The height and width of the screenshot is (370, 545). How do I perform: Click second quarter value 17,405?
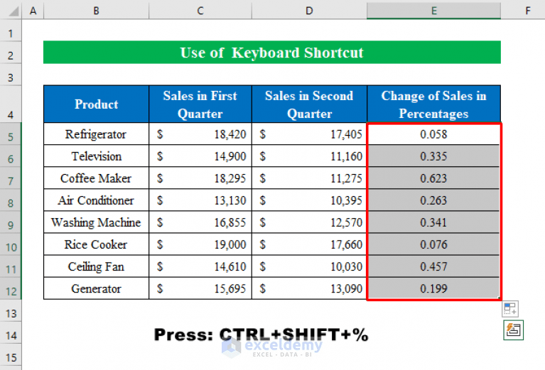(309, 134)
